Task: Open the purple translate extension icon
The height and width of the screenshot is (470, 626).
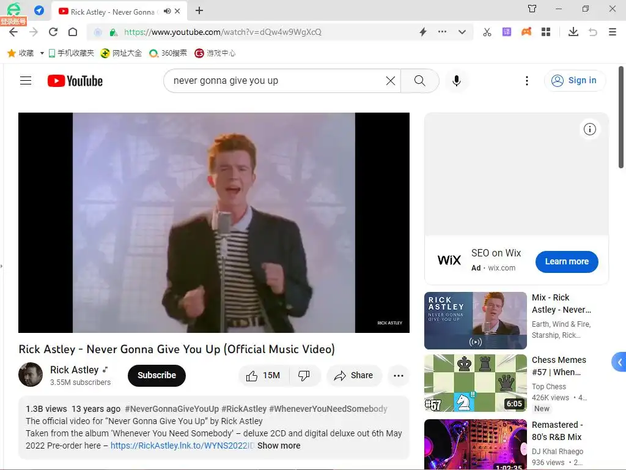Action: coord(507,32)
